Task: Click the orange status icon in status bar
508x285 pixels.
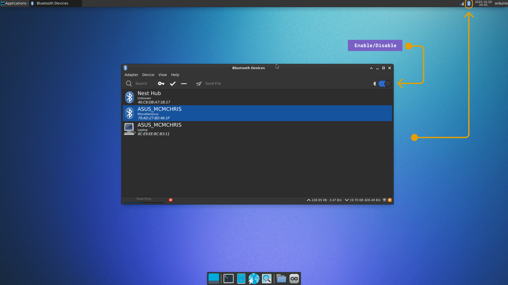Action: coord(390,200)
